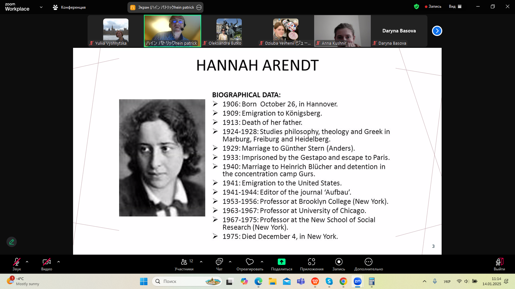Unmute the microphone audio button
This screenshot has width=515, height=289.
(17, 262)
